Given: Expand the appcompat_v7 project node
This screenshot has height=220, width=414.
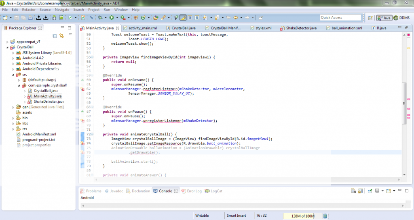Looking at the screenshot, I should [7, 42].
